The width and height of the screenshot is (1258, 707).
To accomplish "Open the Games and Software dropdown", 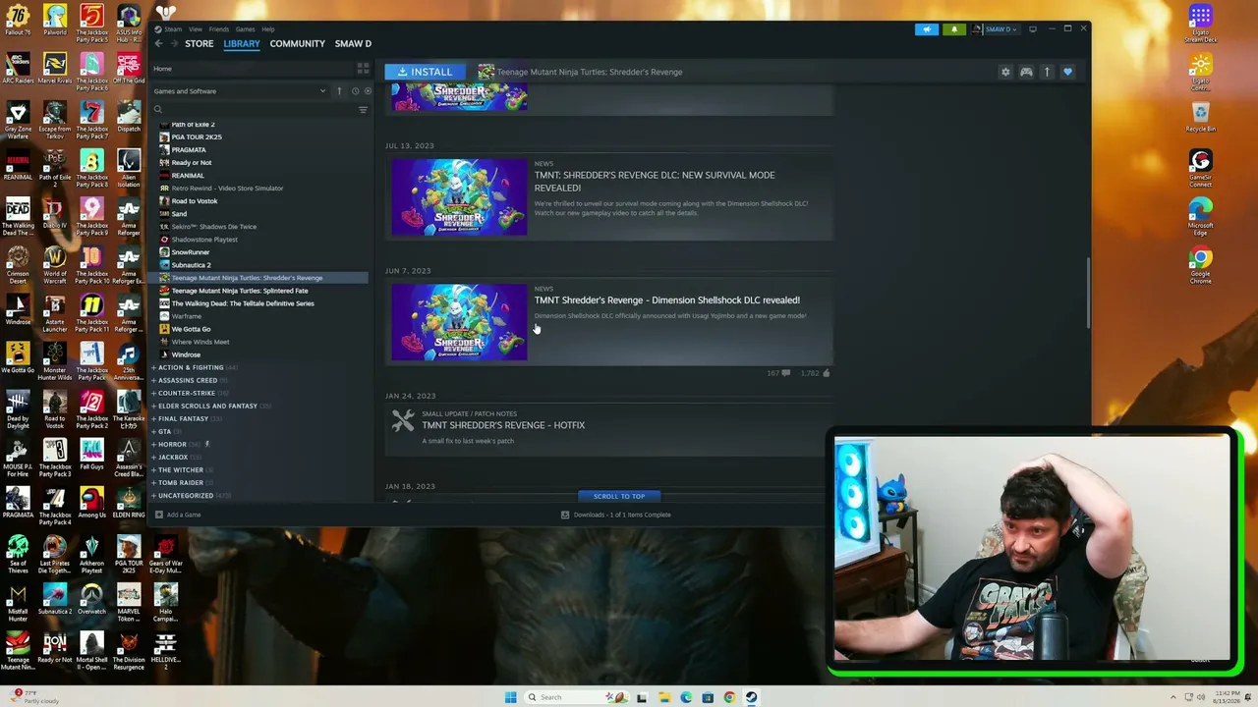I will [x=240, y=91].
